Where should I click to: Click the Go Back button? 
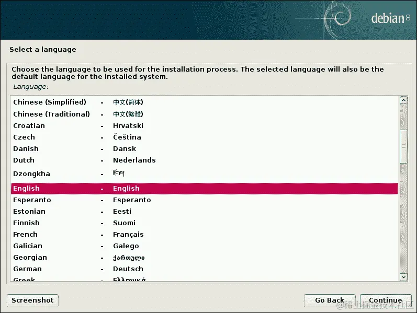330,300
